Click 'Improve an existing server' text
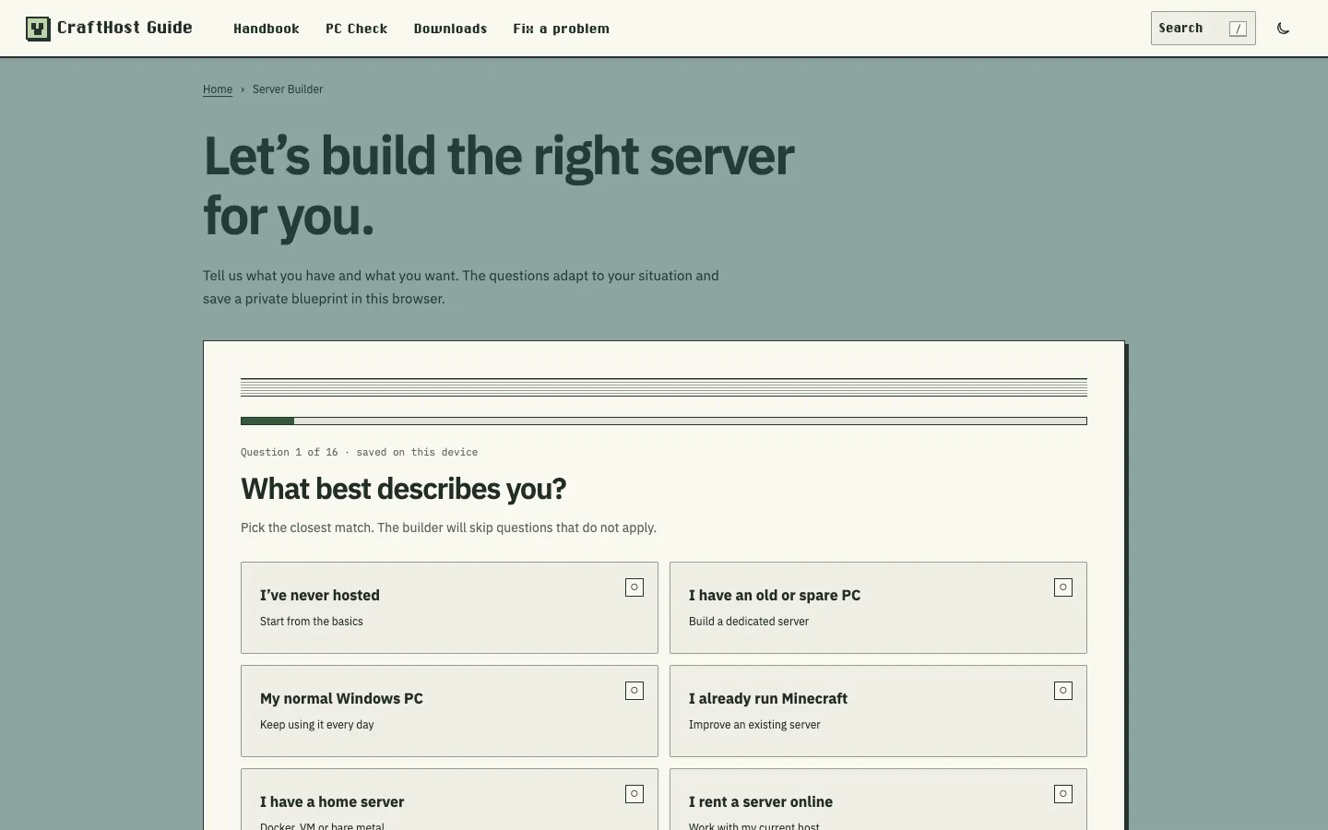The image size is (1328, 830). click(x=754, y=725)
